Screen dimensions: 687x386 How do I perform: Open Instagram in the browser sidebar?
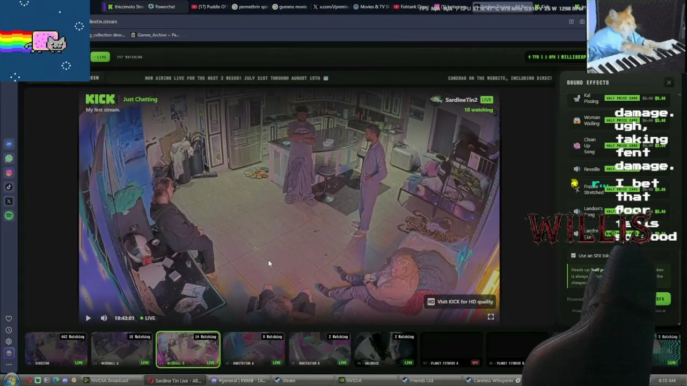coord(9,173)
